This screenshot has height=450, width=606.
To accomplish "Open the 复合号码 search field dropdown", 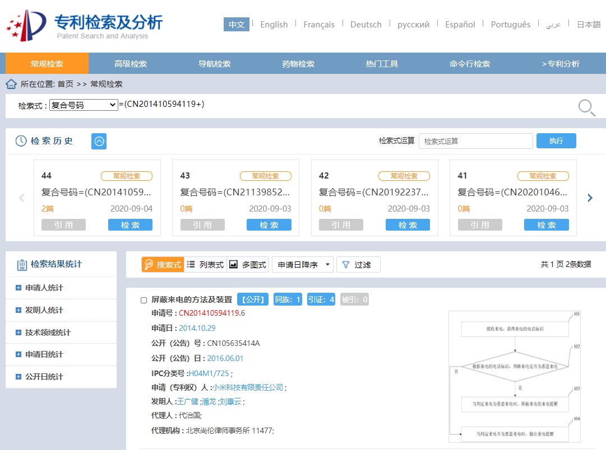I will click(84, 105).
